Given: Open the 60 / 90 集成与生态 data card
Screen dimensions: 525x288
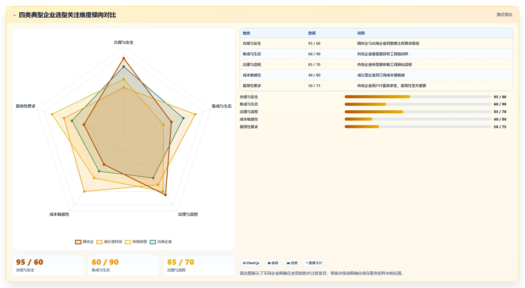Looking at the screenshot, I should 124,265.
